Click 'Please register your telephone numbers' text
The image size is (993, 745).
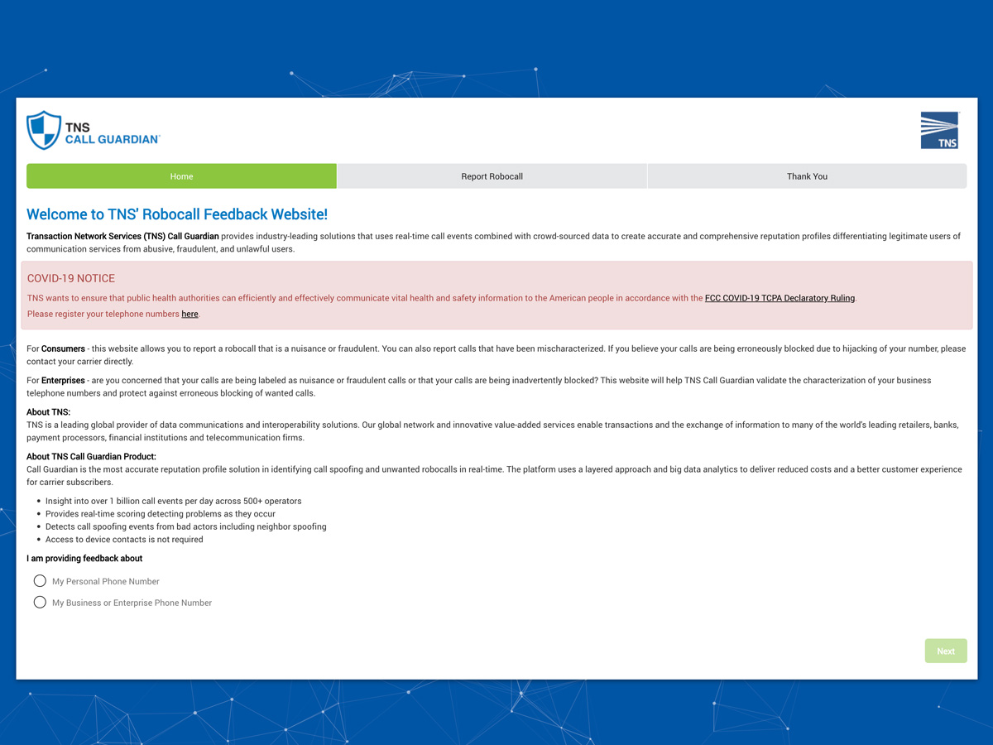click(103, 315)
